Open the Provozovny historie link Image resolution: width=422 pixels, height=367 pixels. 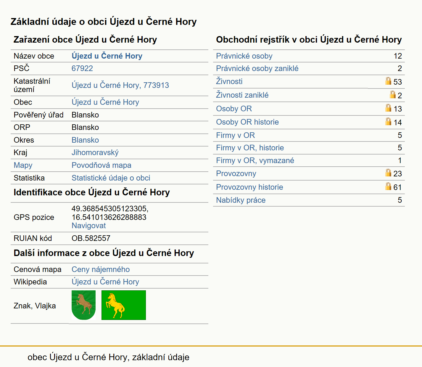click(249, 187)
